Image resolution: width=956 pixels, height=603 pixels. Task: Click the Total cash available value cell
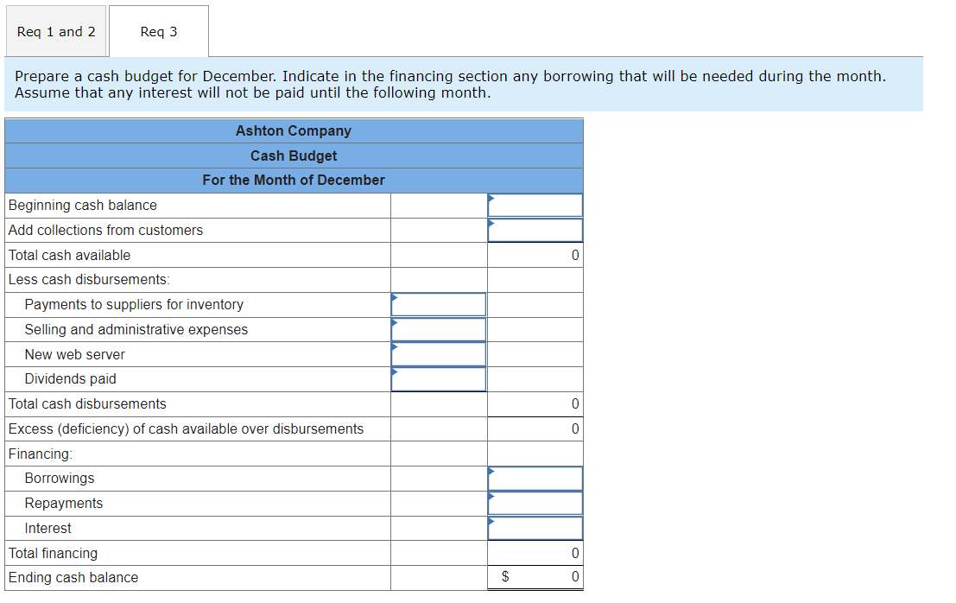click(x=535, y=256)
